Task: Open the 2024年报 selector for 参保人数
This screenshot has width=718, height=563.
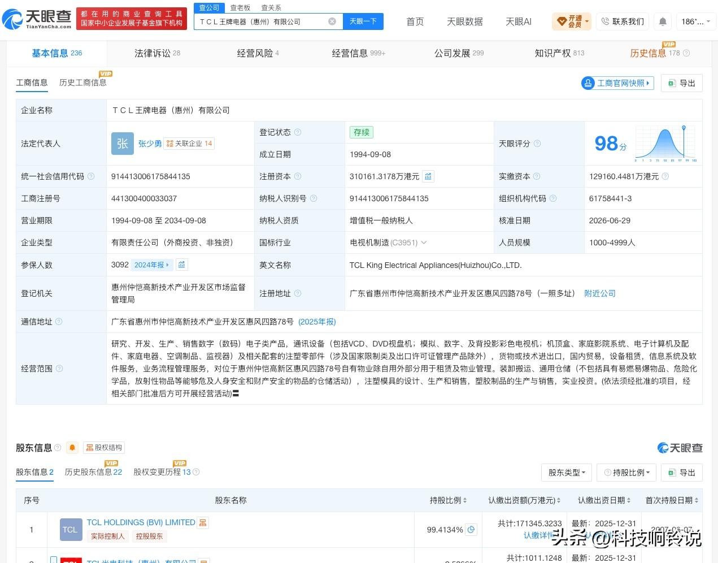Action: pyautogui.click(x=151, y=265)
